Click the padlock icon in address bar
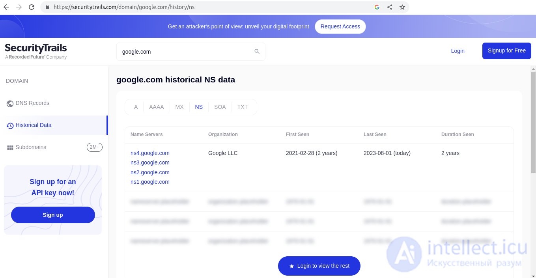The width and height of the screenshot is (536, 278). (47, 7)
